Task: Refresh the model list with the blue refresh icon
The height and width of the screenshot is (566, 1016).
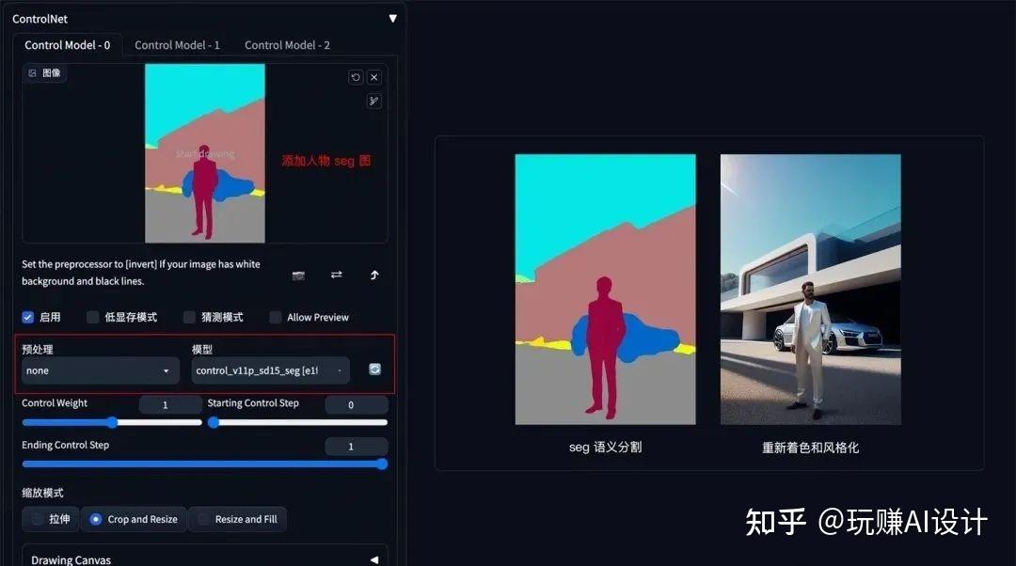Action: (374, 369)
